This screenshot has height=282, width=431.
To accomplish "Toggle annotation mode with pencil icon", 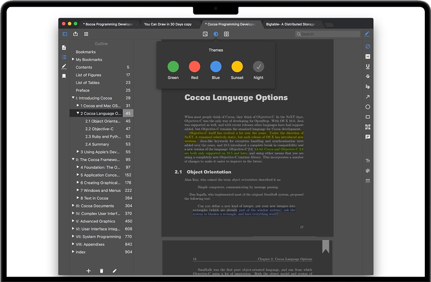I will (367, 34).
